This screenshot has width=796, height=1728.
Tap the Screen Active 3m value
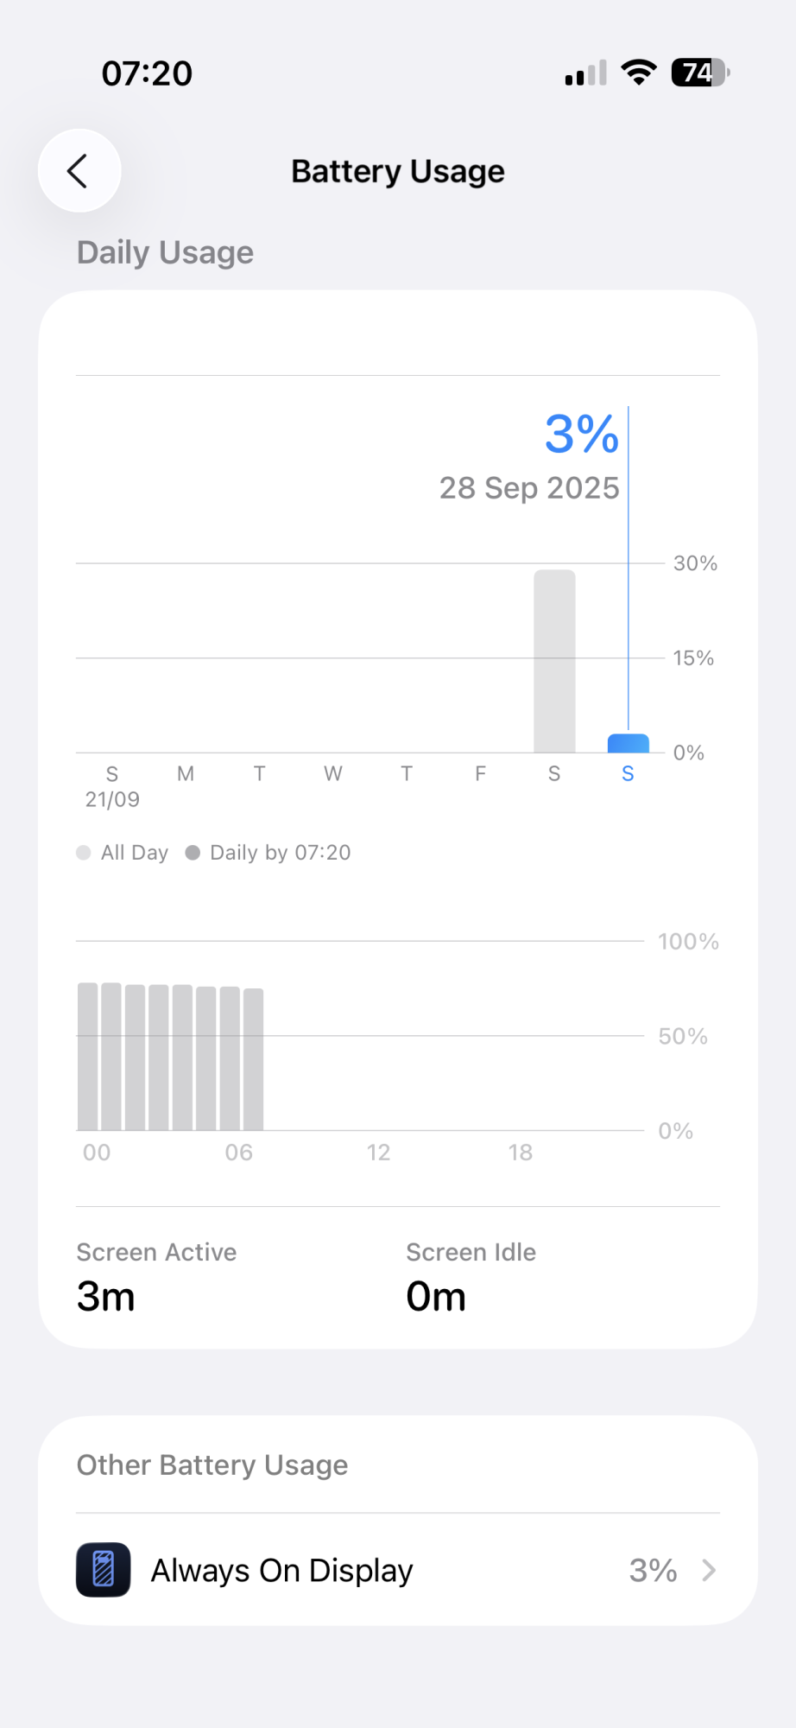tap(106, 1296)
